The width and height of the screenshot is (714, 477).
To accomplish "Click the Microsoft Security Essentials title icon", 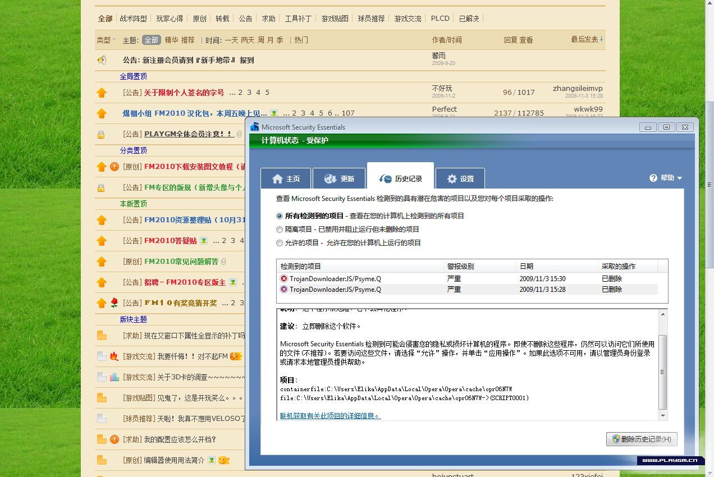I will (255, 127).
